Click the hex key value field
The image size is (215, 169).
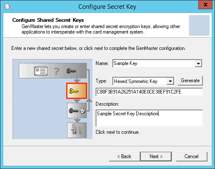click(149, 92)
